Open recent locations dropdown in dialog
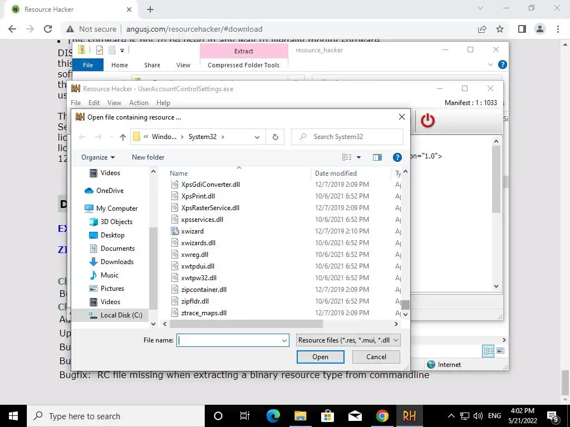The image size is (570, 427). (111, 137)
